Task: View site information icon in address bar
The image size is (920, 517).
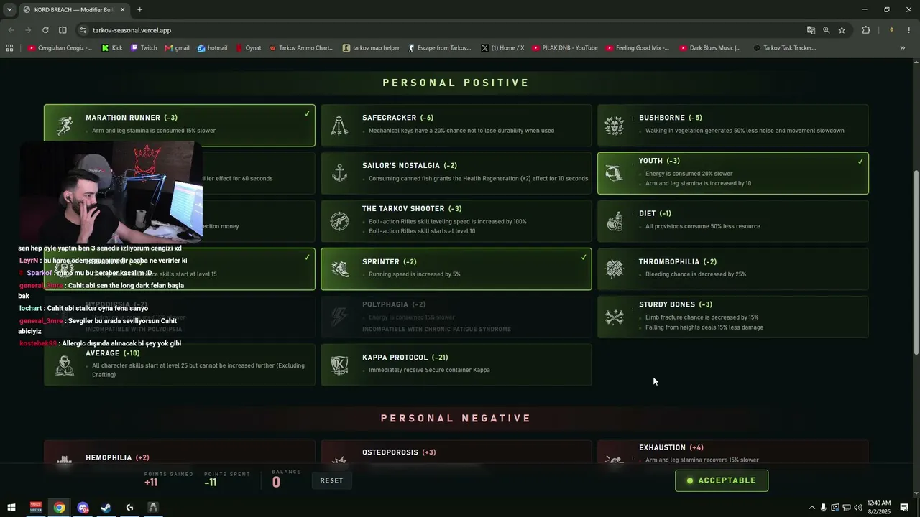Action: point(83,30)
